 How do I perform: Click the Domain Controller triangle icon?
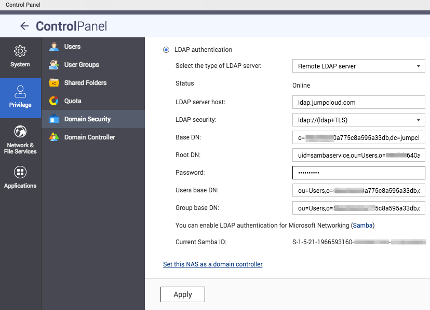coord(54,137)
